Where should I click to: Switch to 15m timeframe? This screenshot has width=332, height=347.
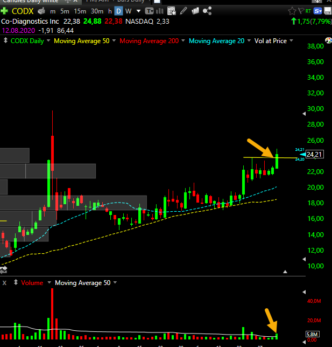(x=80, y=11)
